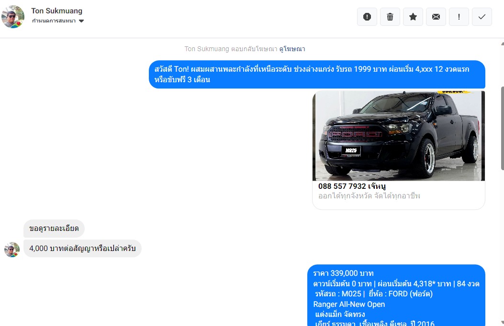Open Ton Sukmuang header profile picture
Screen dimensions: 504x326
click(x=13, y=17)
